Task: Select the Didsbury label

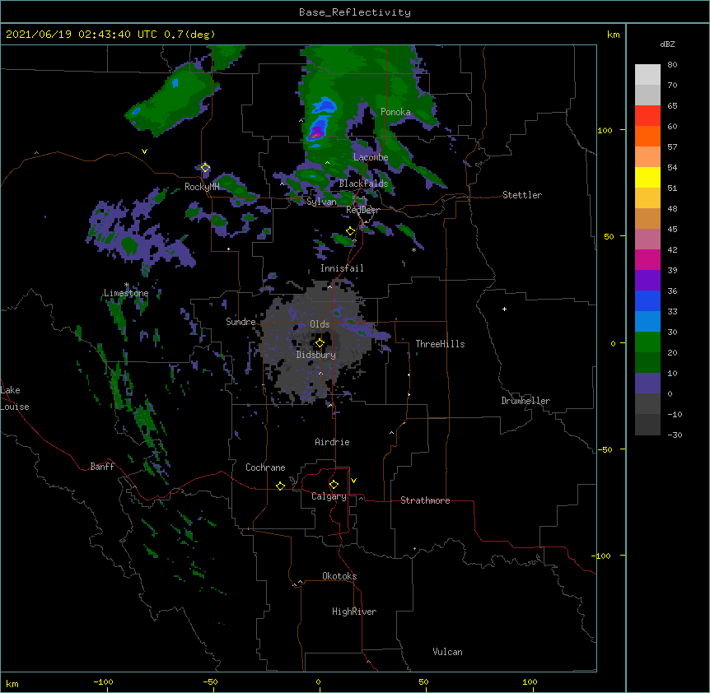Action: coord(316,355)
